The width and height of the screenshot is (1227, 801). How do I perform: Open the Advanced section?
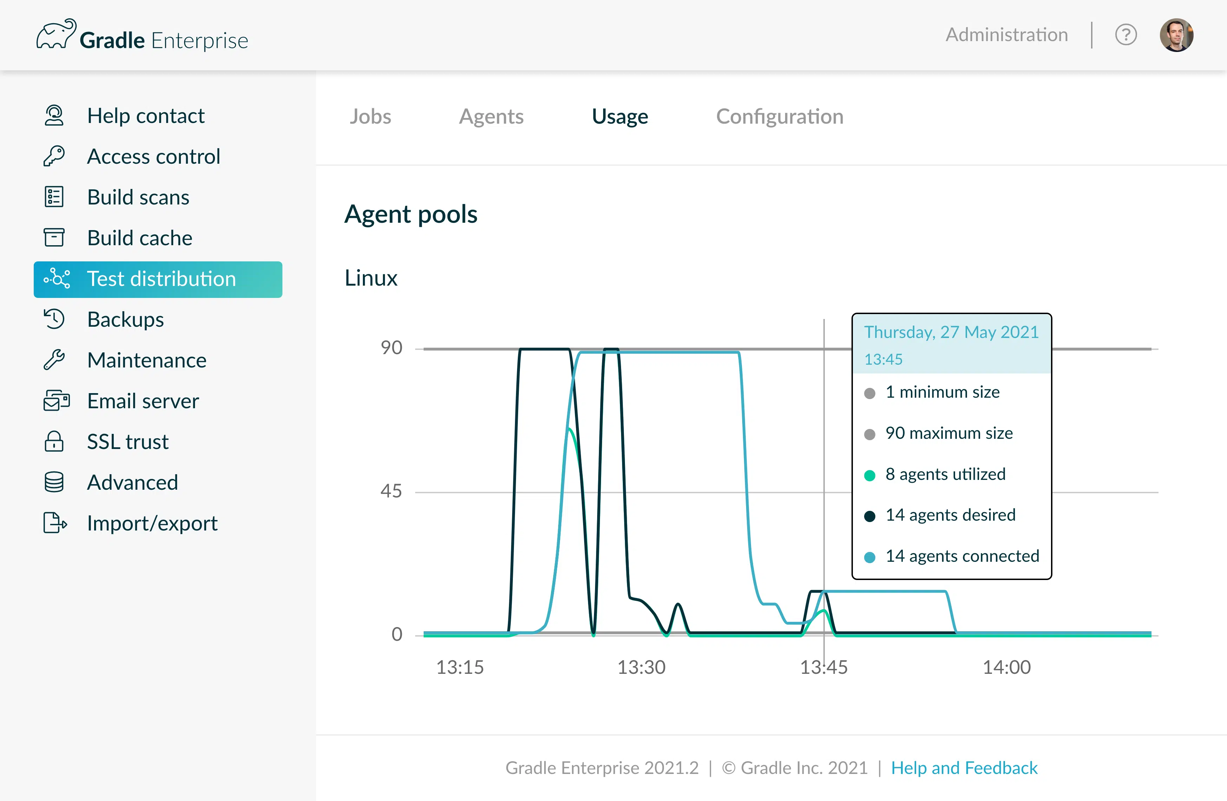click(158, 482)
